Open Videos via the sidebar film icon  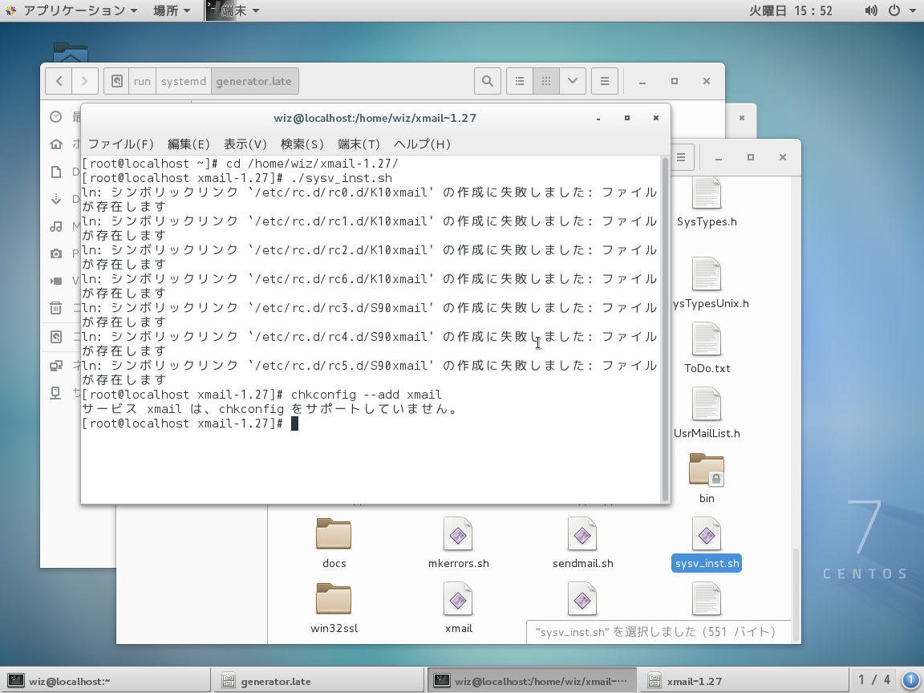click(56, 281)
